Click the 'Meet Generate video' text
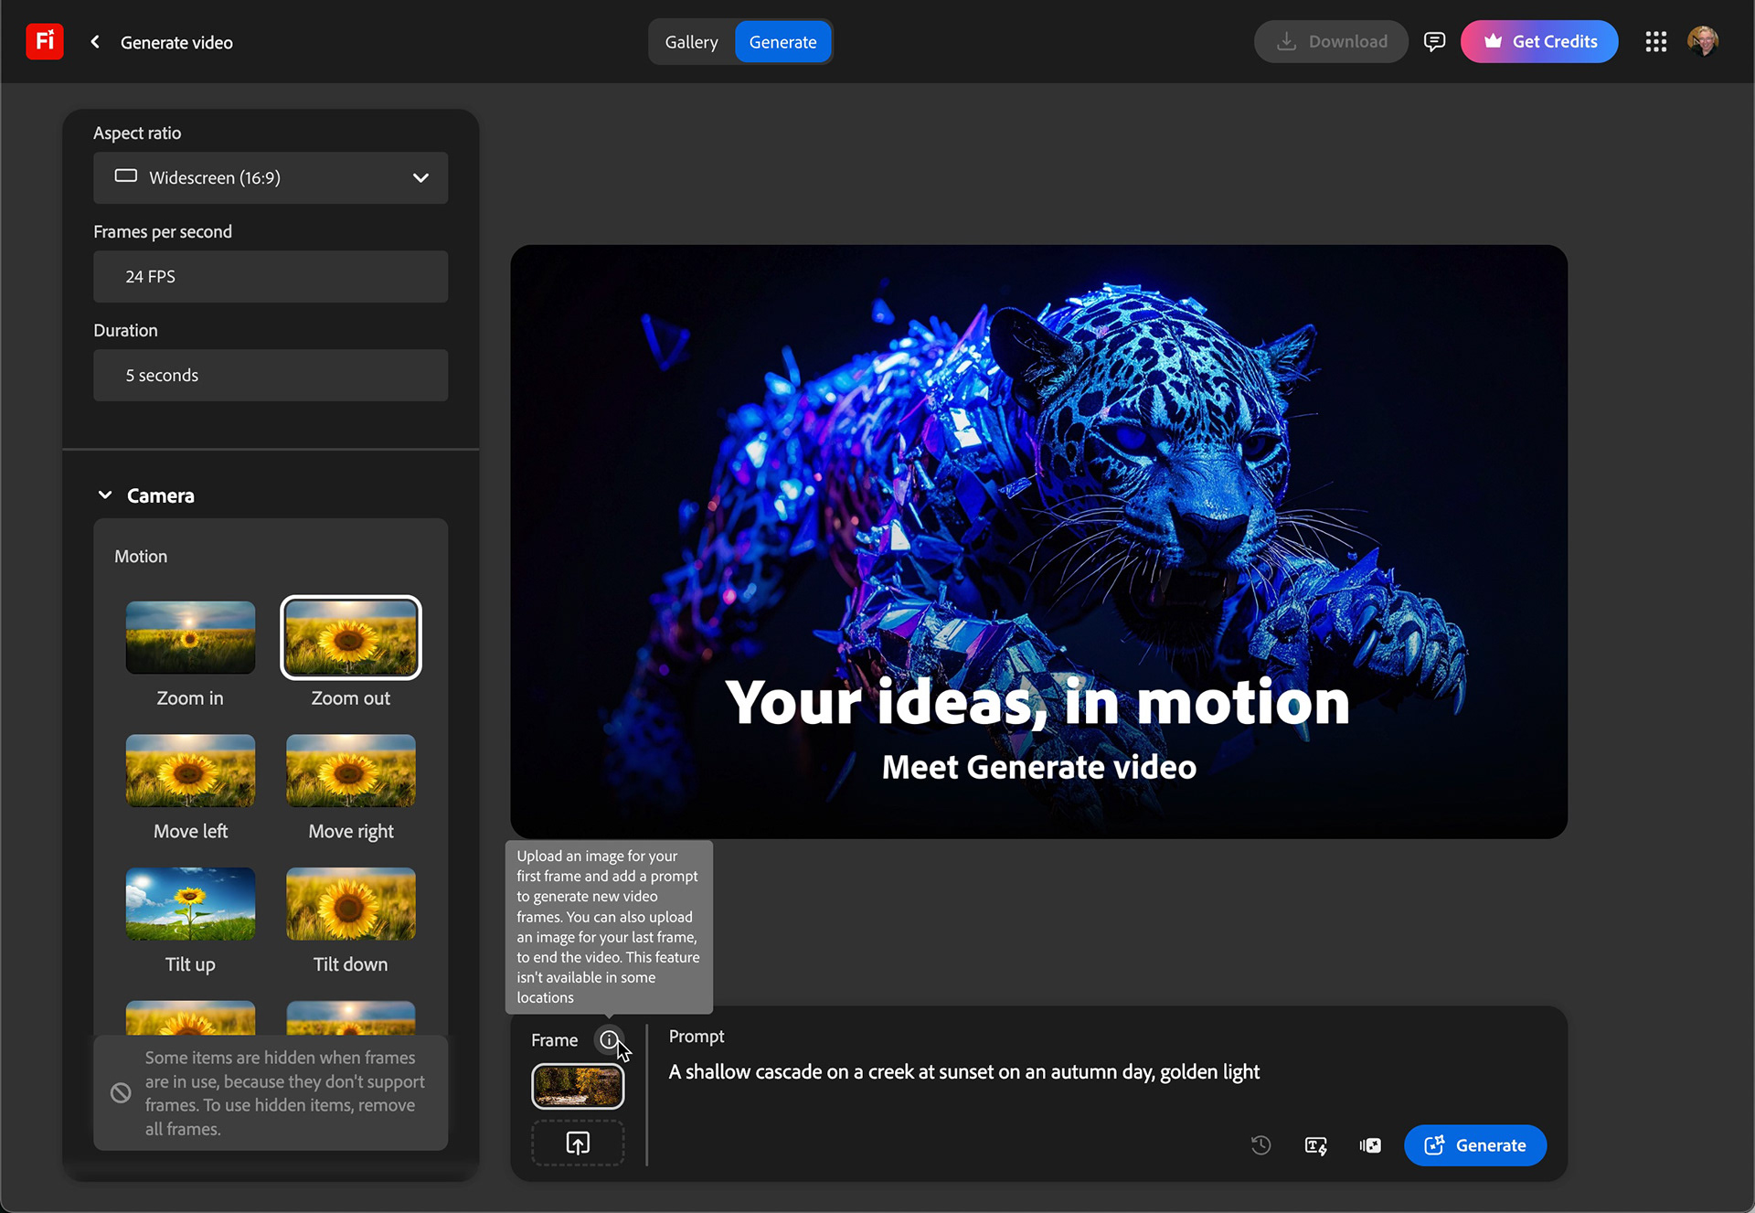Image resolution: width=1755 pixels, height=1213 pixels. [1038, 767]
